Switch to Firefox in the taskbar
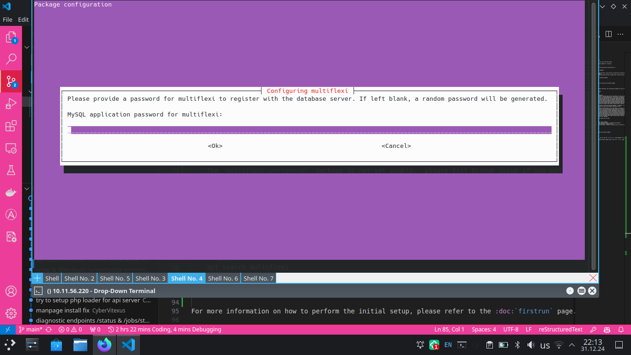The image size is (631, 355). click(104, 345)
